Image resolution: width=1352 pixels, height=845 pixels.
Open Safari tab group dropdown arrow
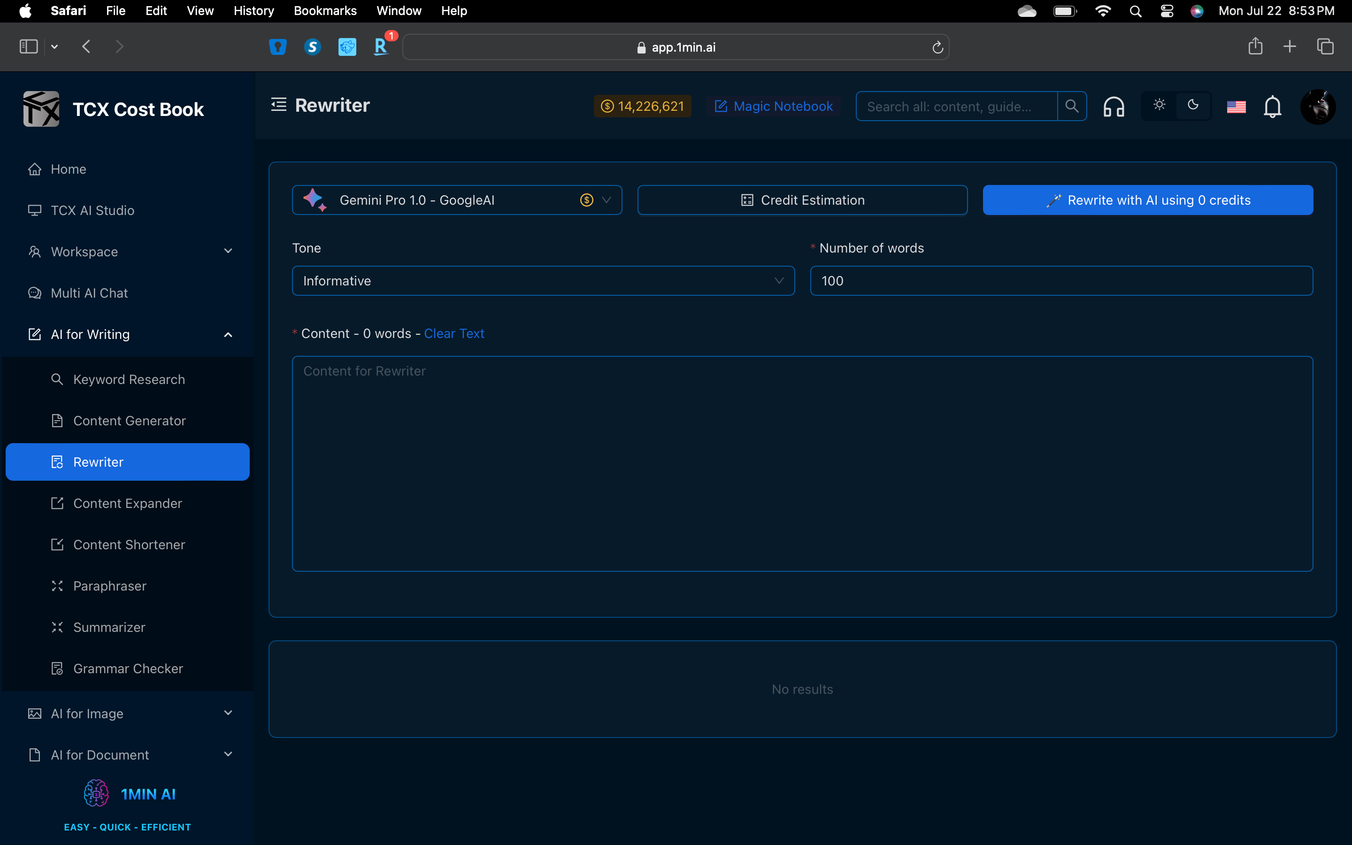(54, 47)
